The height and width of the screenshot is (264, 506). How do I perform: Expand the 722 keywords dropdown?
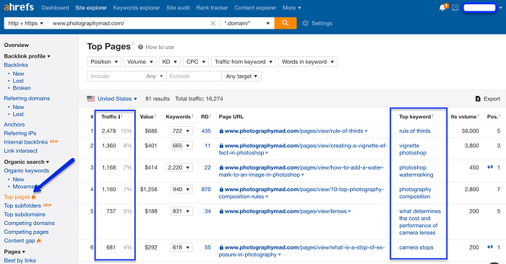(x=181, y=131)
